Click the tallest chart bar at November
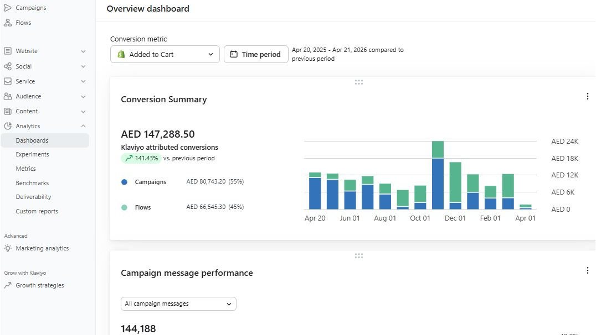This screenshot has width=596, height=335. (x=438, y=175)
